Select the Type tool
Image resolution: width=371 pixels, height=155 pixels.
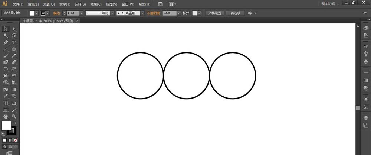pyautogui.click(x=14, y=42)
